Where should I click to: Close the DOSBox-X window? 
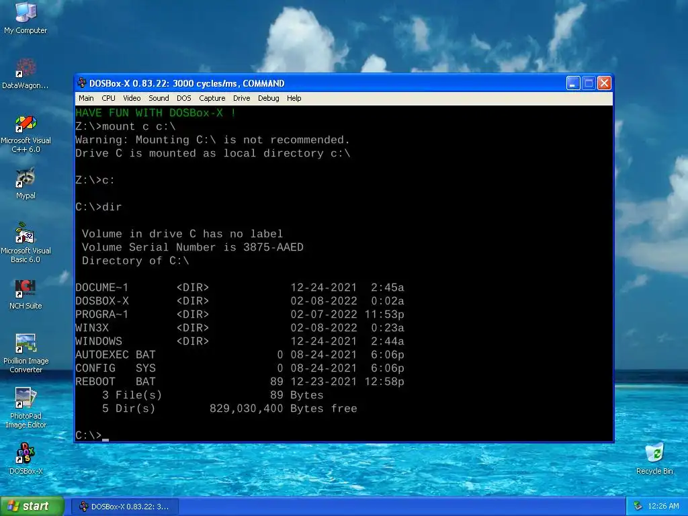(x=604, y=83)
